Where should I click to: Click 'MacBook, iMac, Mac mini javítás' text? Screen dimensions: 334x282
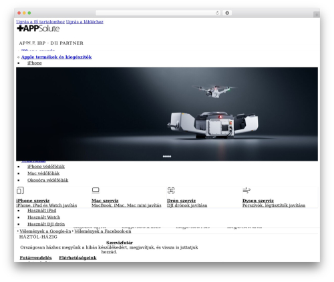click(x=126, y=205)
